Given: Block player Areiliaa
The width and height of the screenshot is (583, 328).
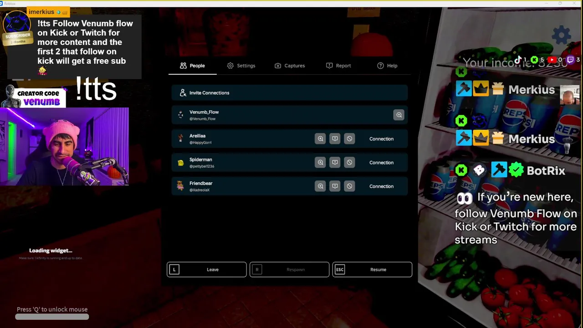Looking at the screenshot, I should (x=349, y=138).
